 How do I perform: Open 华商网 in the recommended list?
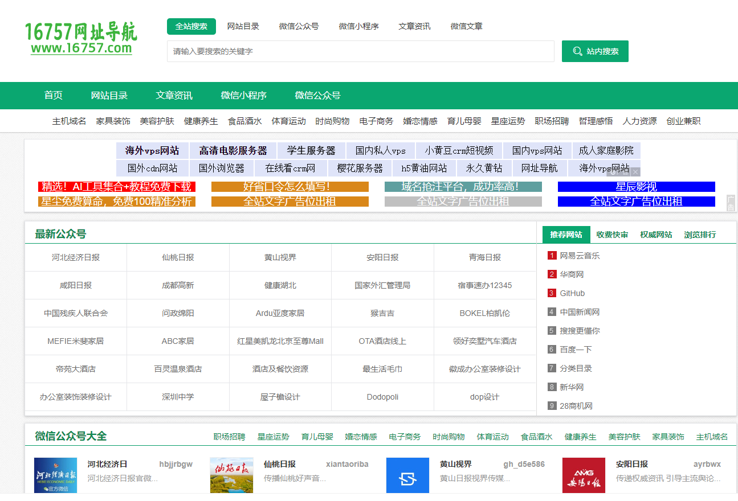pos(572,274)
